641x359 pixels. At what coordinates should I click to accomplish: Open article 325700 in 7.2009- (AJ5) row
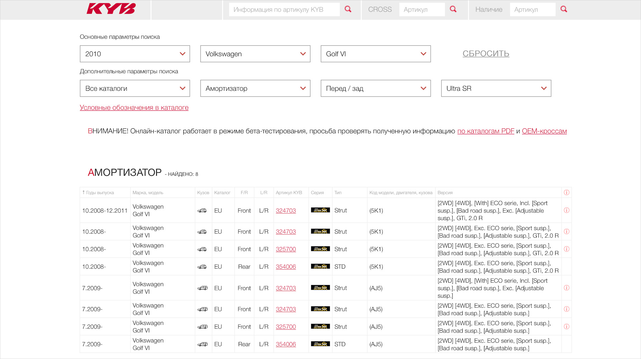coord(286,327)
